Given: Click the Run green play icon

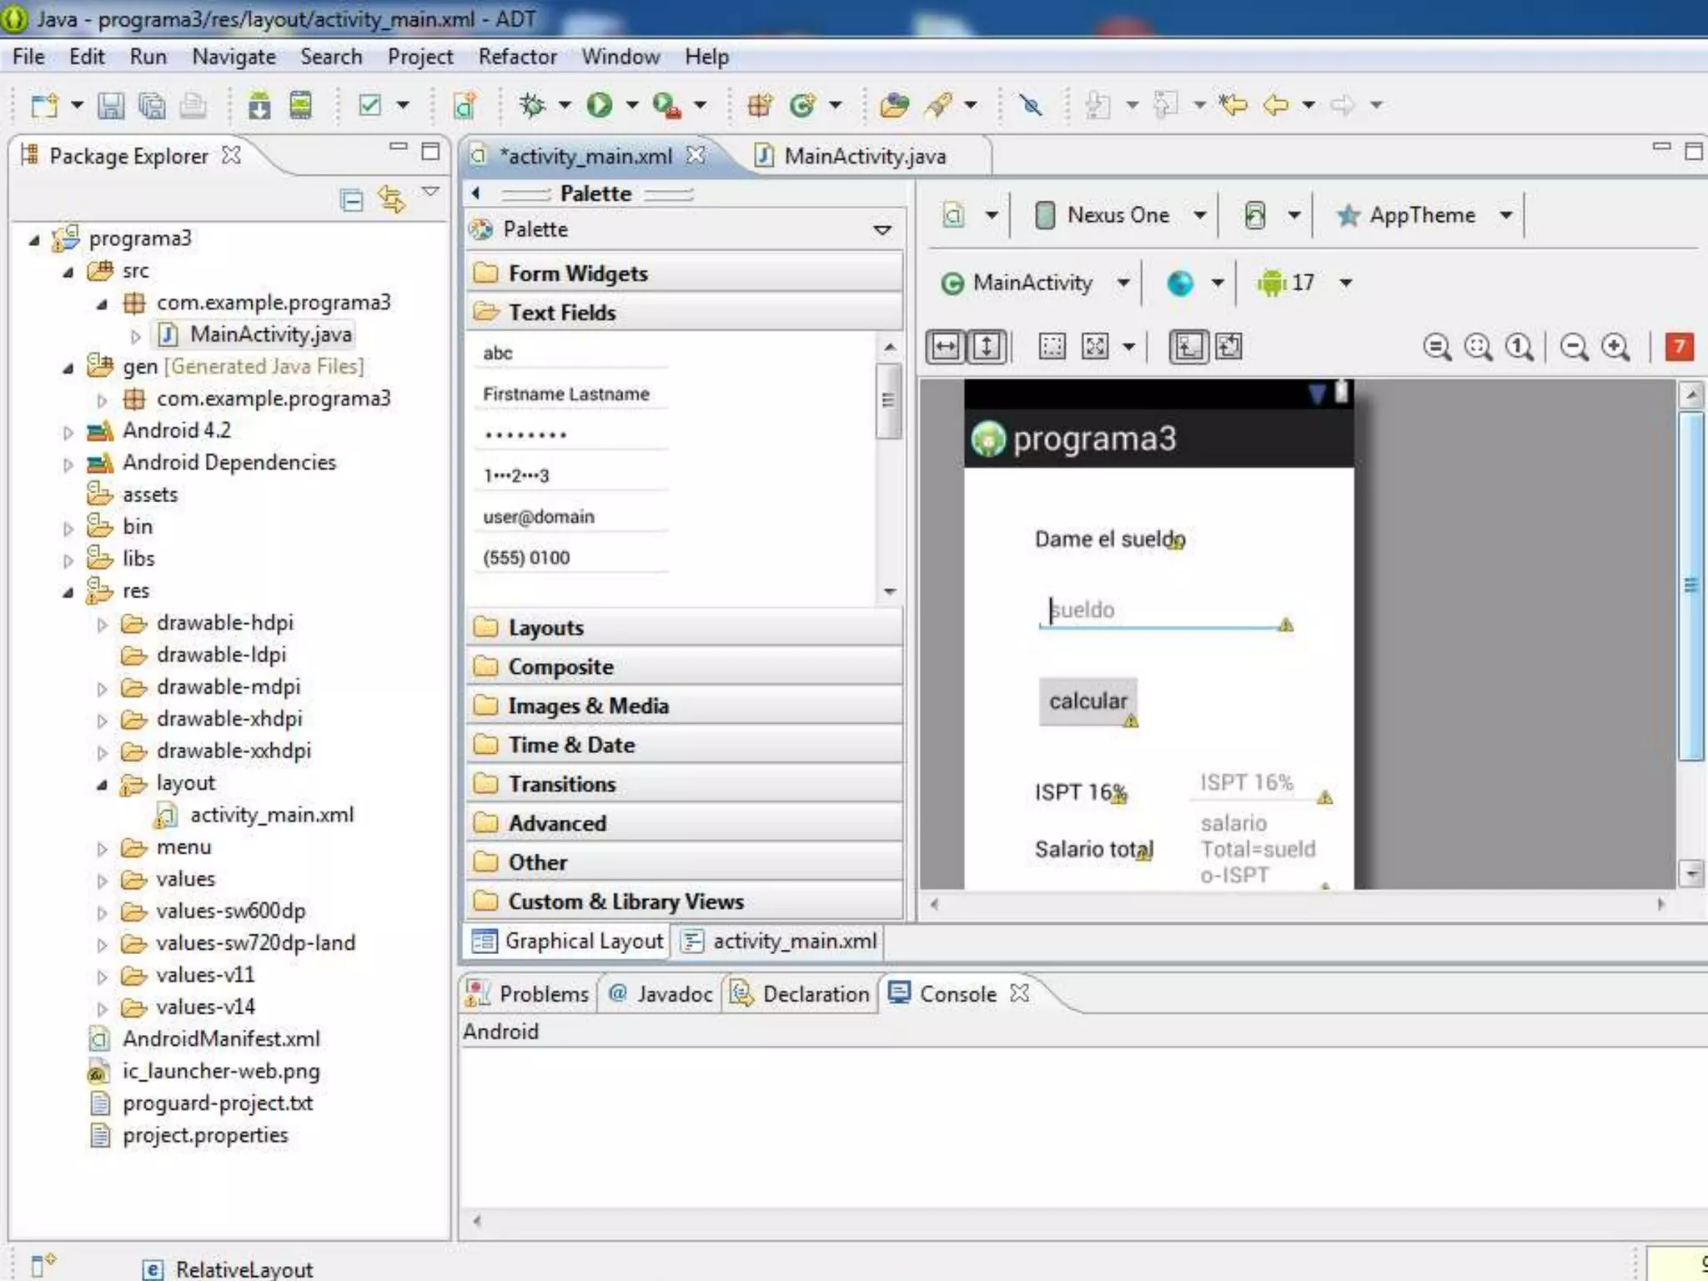Looking at the screenshot, I should [599, 105].
